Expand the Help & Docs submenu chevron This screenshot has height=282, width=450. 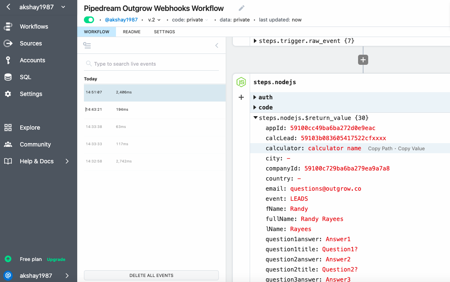click(x=67, y=161)
